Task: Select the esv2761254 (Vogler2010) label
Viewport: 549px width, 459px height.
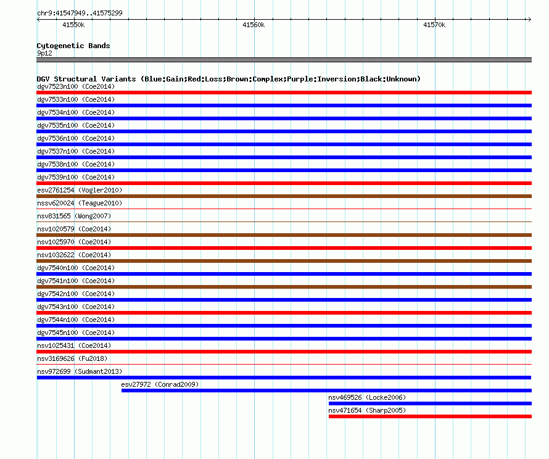Action: [x=80, y=190]
